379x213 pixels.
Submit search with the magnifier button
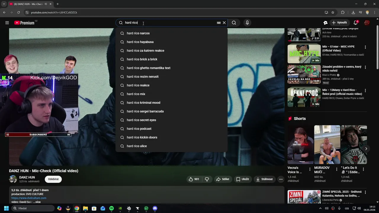pyautogui.click(x=234, y=23)
